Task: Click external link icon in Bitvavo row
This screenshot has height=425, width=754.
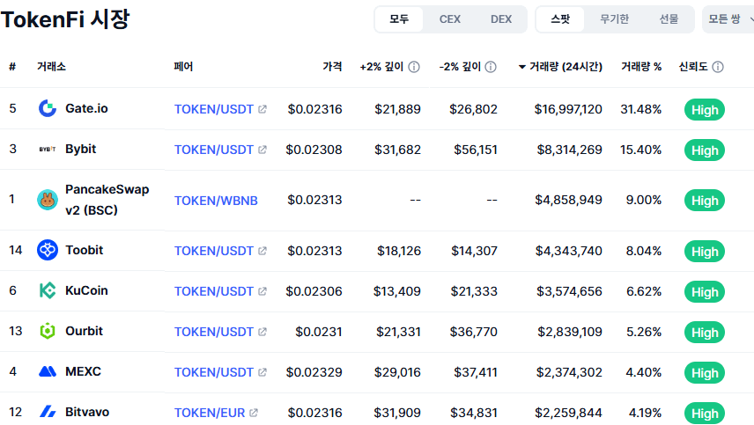Action: (254, 412)
